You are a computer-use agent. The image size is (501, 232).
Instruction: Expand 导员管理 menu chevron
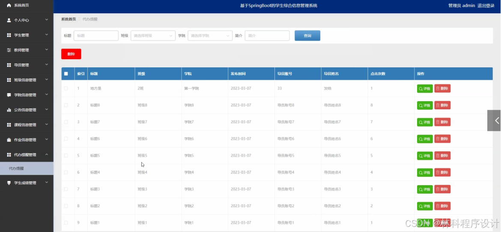point(47,65)
